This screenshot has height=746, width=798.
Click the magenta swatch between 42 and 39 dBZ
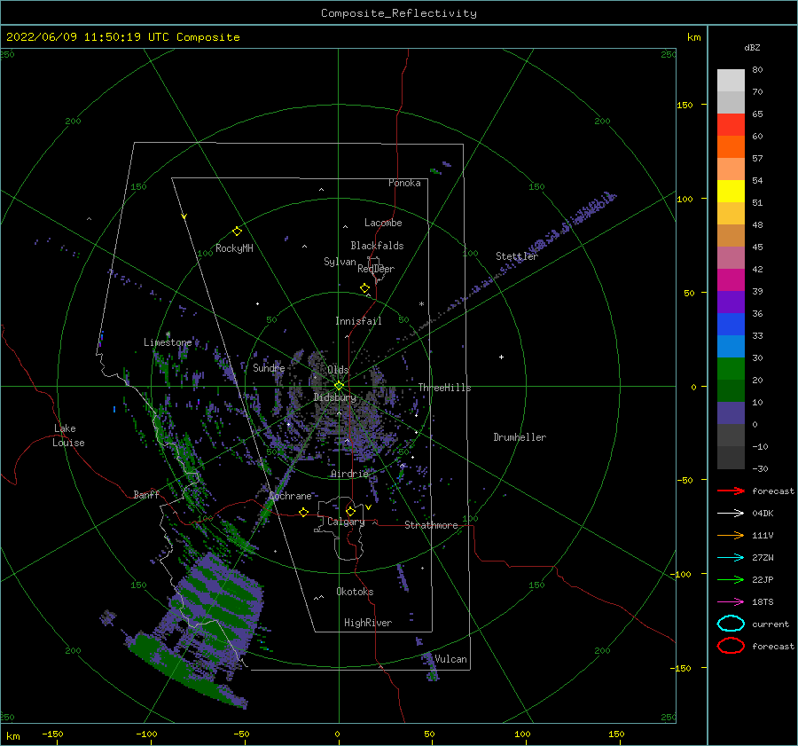pos(731,280)
